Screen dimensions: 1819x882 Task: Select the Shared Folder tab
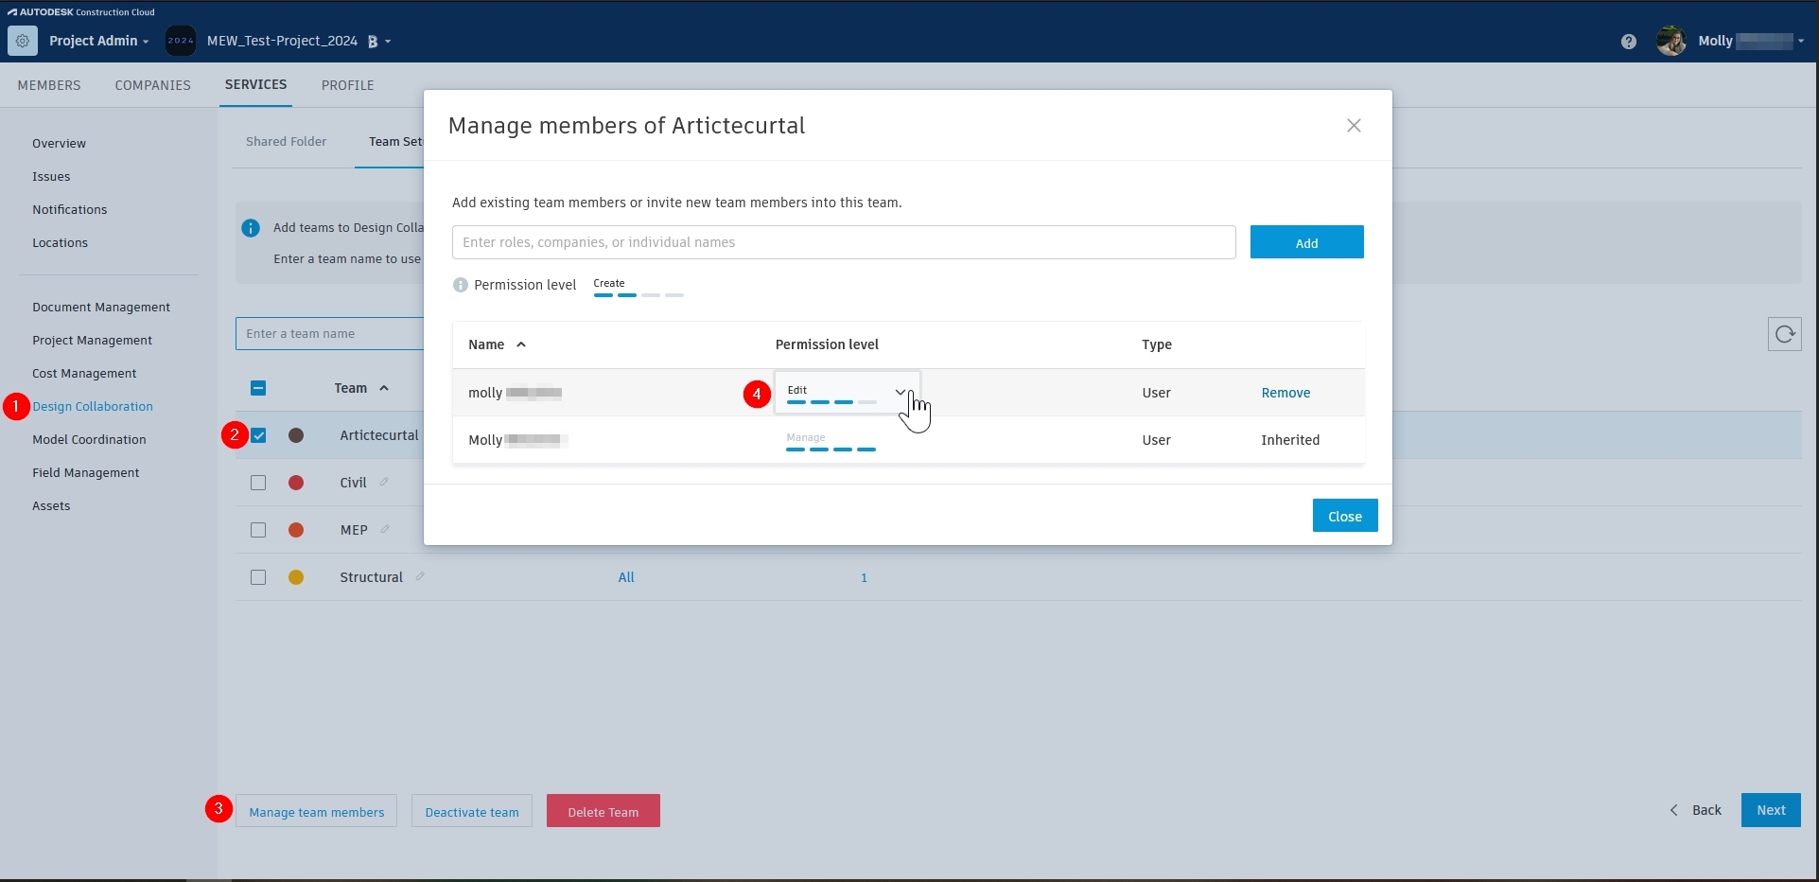[x=285, y=140]
